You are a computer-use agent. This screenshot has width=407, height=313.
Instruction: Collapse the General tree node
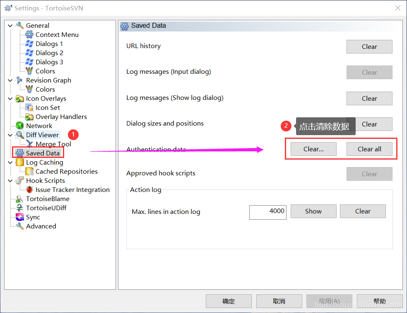point(10,26)
